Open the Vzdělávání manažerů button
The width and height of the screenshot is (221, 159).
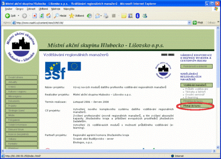point(196,85)
